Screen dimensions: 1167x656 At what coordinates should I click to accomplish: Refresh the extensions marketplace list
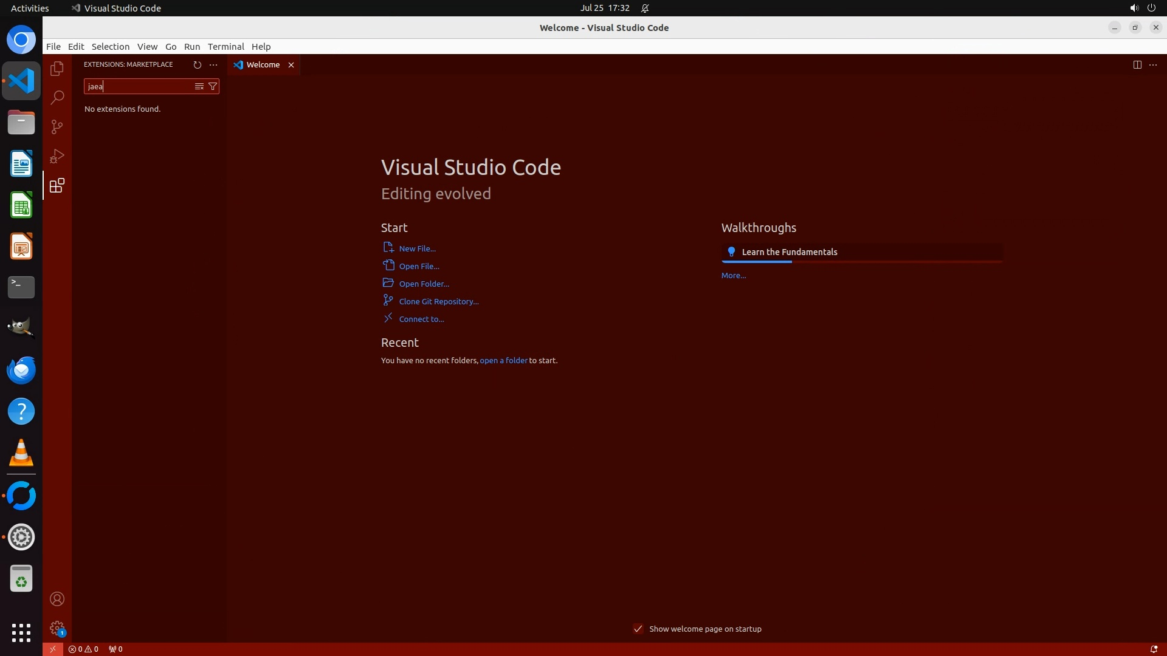click(x=197, y=64)
